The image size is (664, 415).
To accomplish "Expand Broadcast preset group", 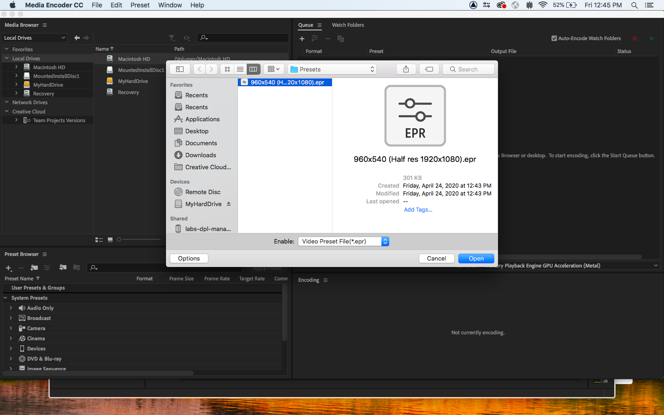I will pyautogui.click(x=11, y=318).
